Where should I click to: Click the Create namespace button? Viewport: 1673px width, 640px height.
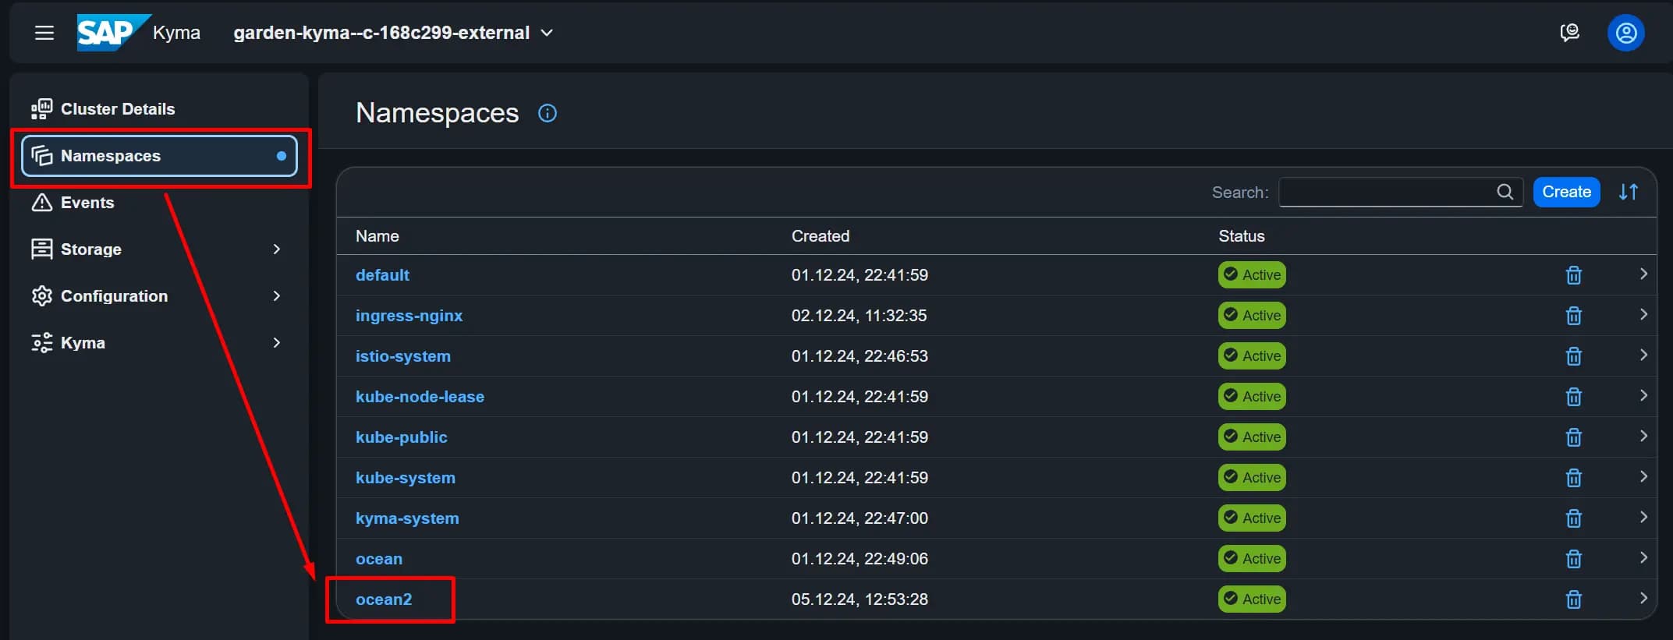pos(1566,192)
